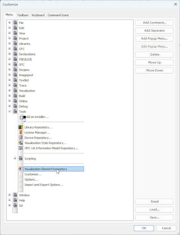Screen dimensions: 180x235
Task: Click the License Manager icon
Action: point(21,133)
